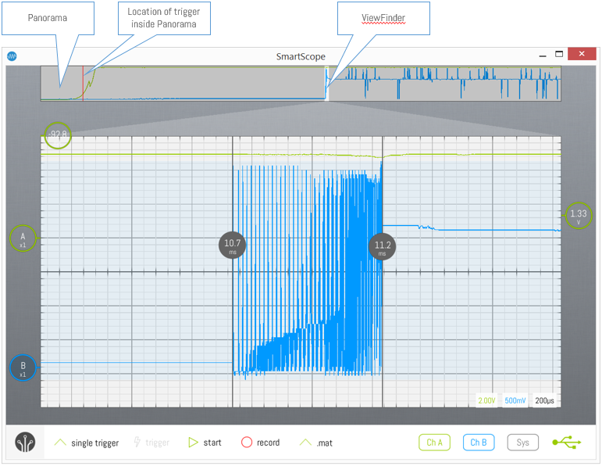Viewport: 602px width, 466px height.
Task: Click the .mat export icon
Action: 306,443
